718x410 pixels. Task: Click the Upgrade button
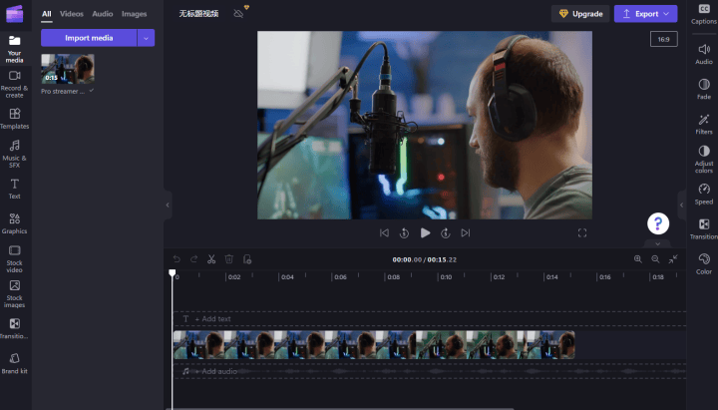pyautogui.click(x=580, y=14)
